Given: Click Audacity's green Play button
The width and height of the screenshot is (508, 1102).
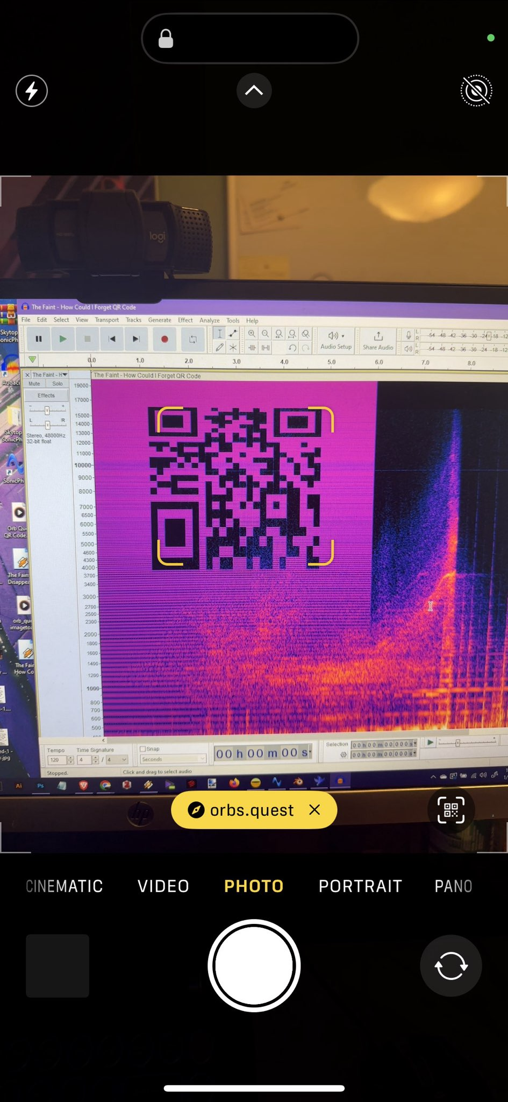Looking at the screenshot, I should [63, 339].
